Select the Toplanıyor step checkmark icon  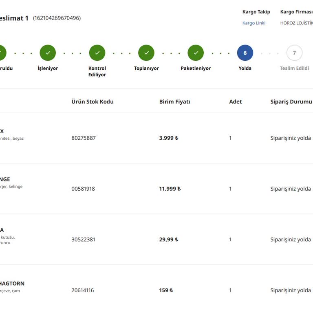[x=146, y=53]
